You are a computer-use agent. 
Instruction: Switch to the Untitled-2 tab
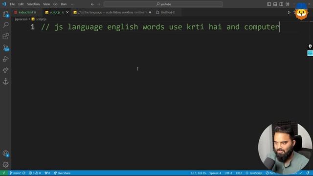tap(168, 12)
